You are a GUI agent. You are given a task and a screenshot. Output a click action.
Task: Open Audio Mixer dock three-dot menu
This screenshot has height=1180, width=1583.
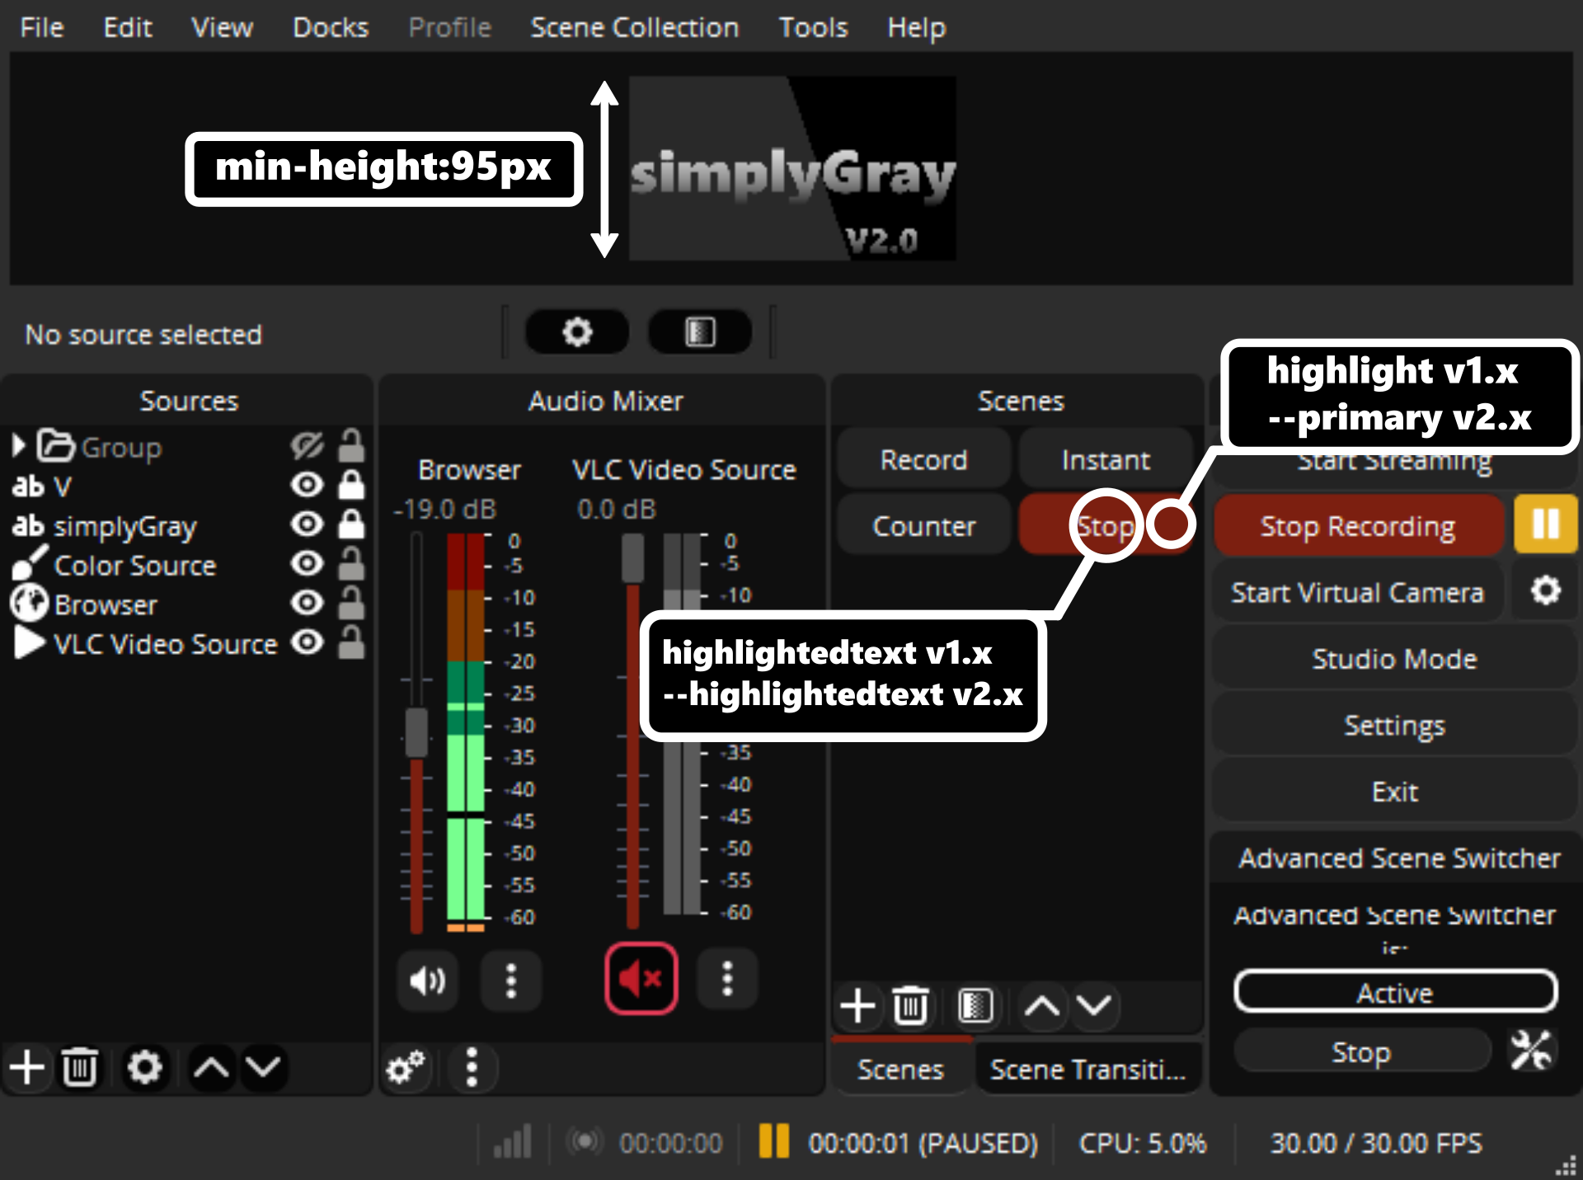pos(472,1068)
